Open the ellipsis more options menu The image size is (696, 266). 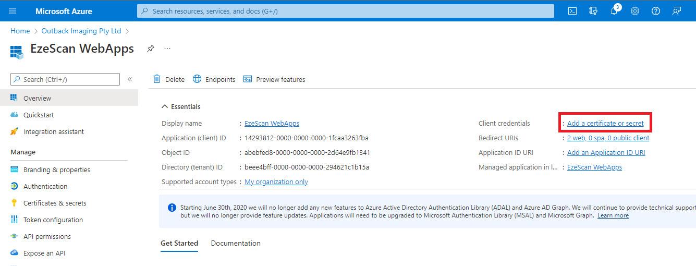click(x=167, y=49)
